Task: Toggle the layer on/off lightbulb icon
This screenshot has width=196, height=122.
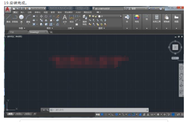Action: (90, 16)
